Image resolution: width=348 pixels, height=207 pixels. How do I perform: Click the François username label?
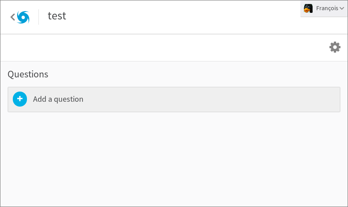click(327, 8)
